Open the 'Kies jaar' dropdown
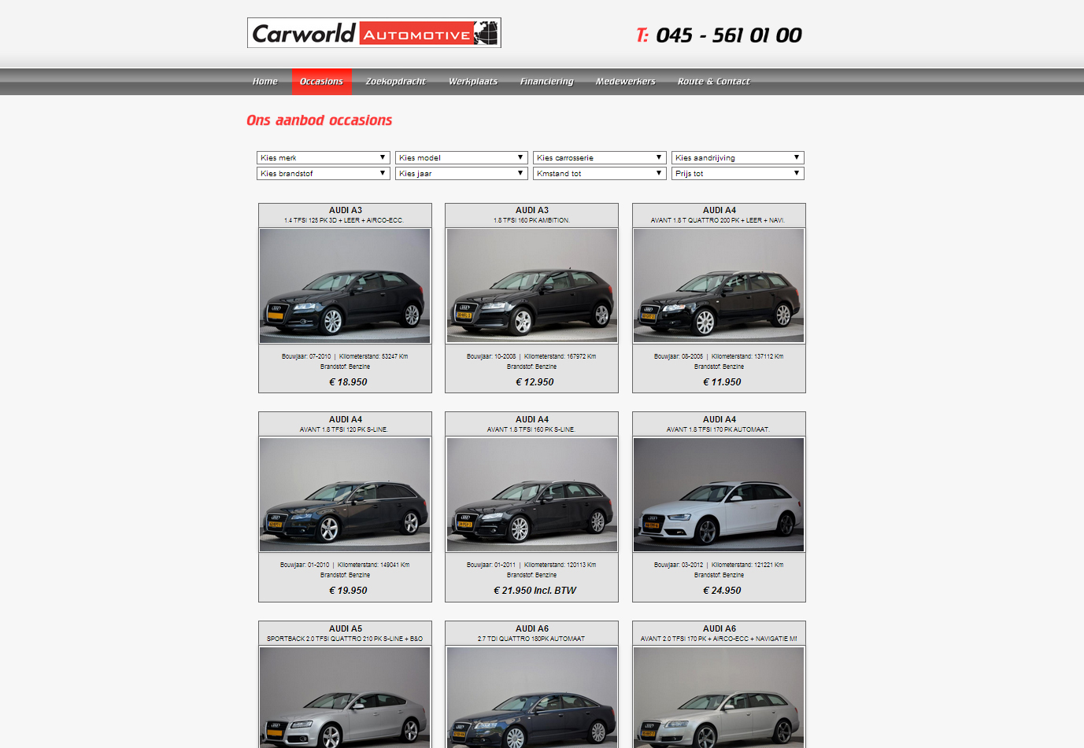The height and width of the screenshot is (748, 1084). (x=461, y=173)
